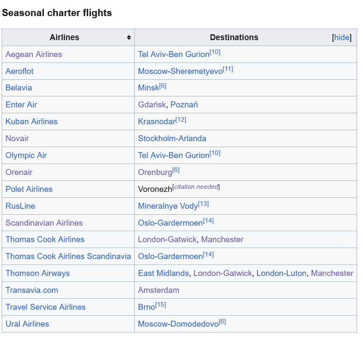The image size is (363, 341).
Task: Sort table by Airlines column arrows
Action: point(129,38)
